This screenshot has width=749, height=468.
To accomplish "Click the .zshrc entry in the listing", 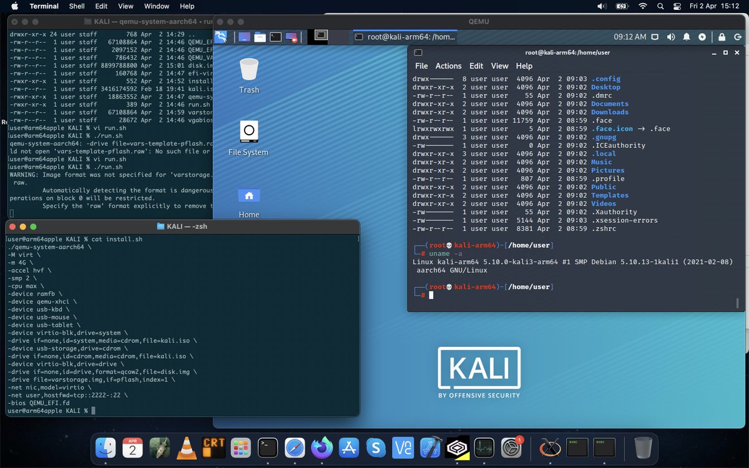I will (x=603, y=228).
